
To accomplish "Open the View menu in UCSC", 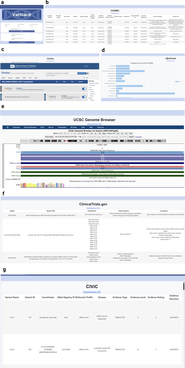I will (83, 127).
